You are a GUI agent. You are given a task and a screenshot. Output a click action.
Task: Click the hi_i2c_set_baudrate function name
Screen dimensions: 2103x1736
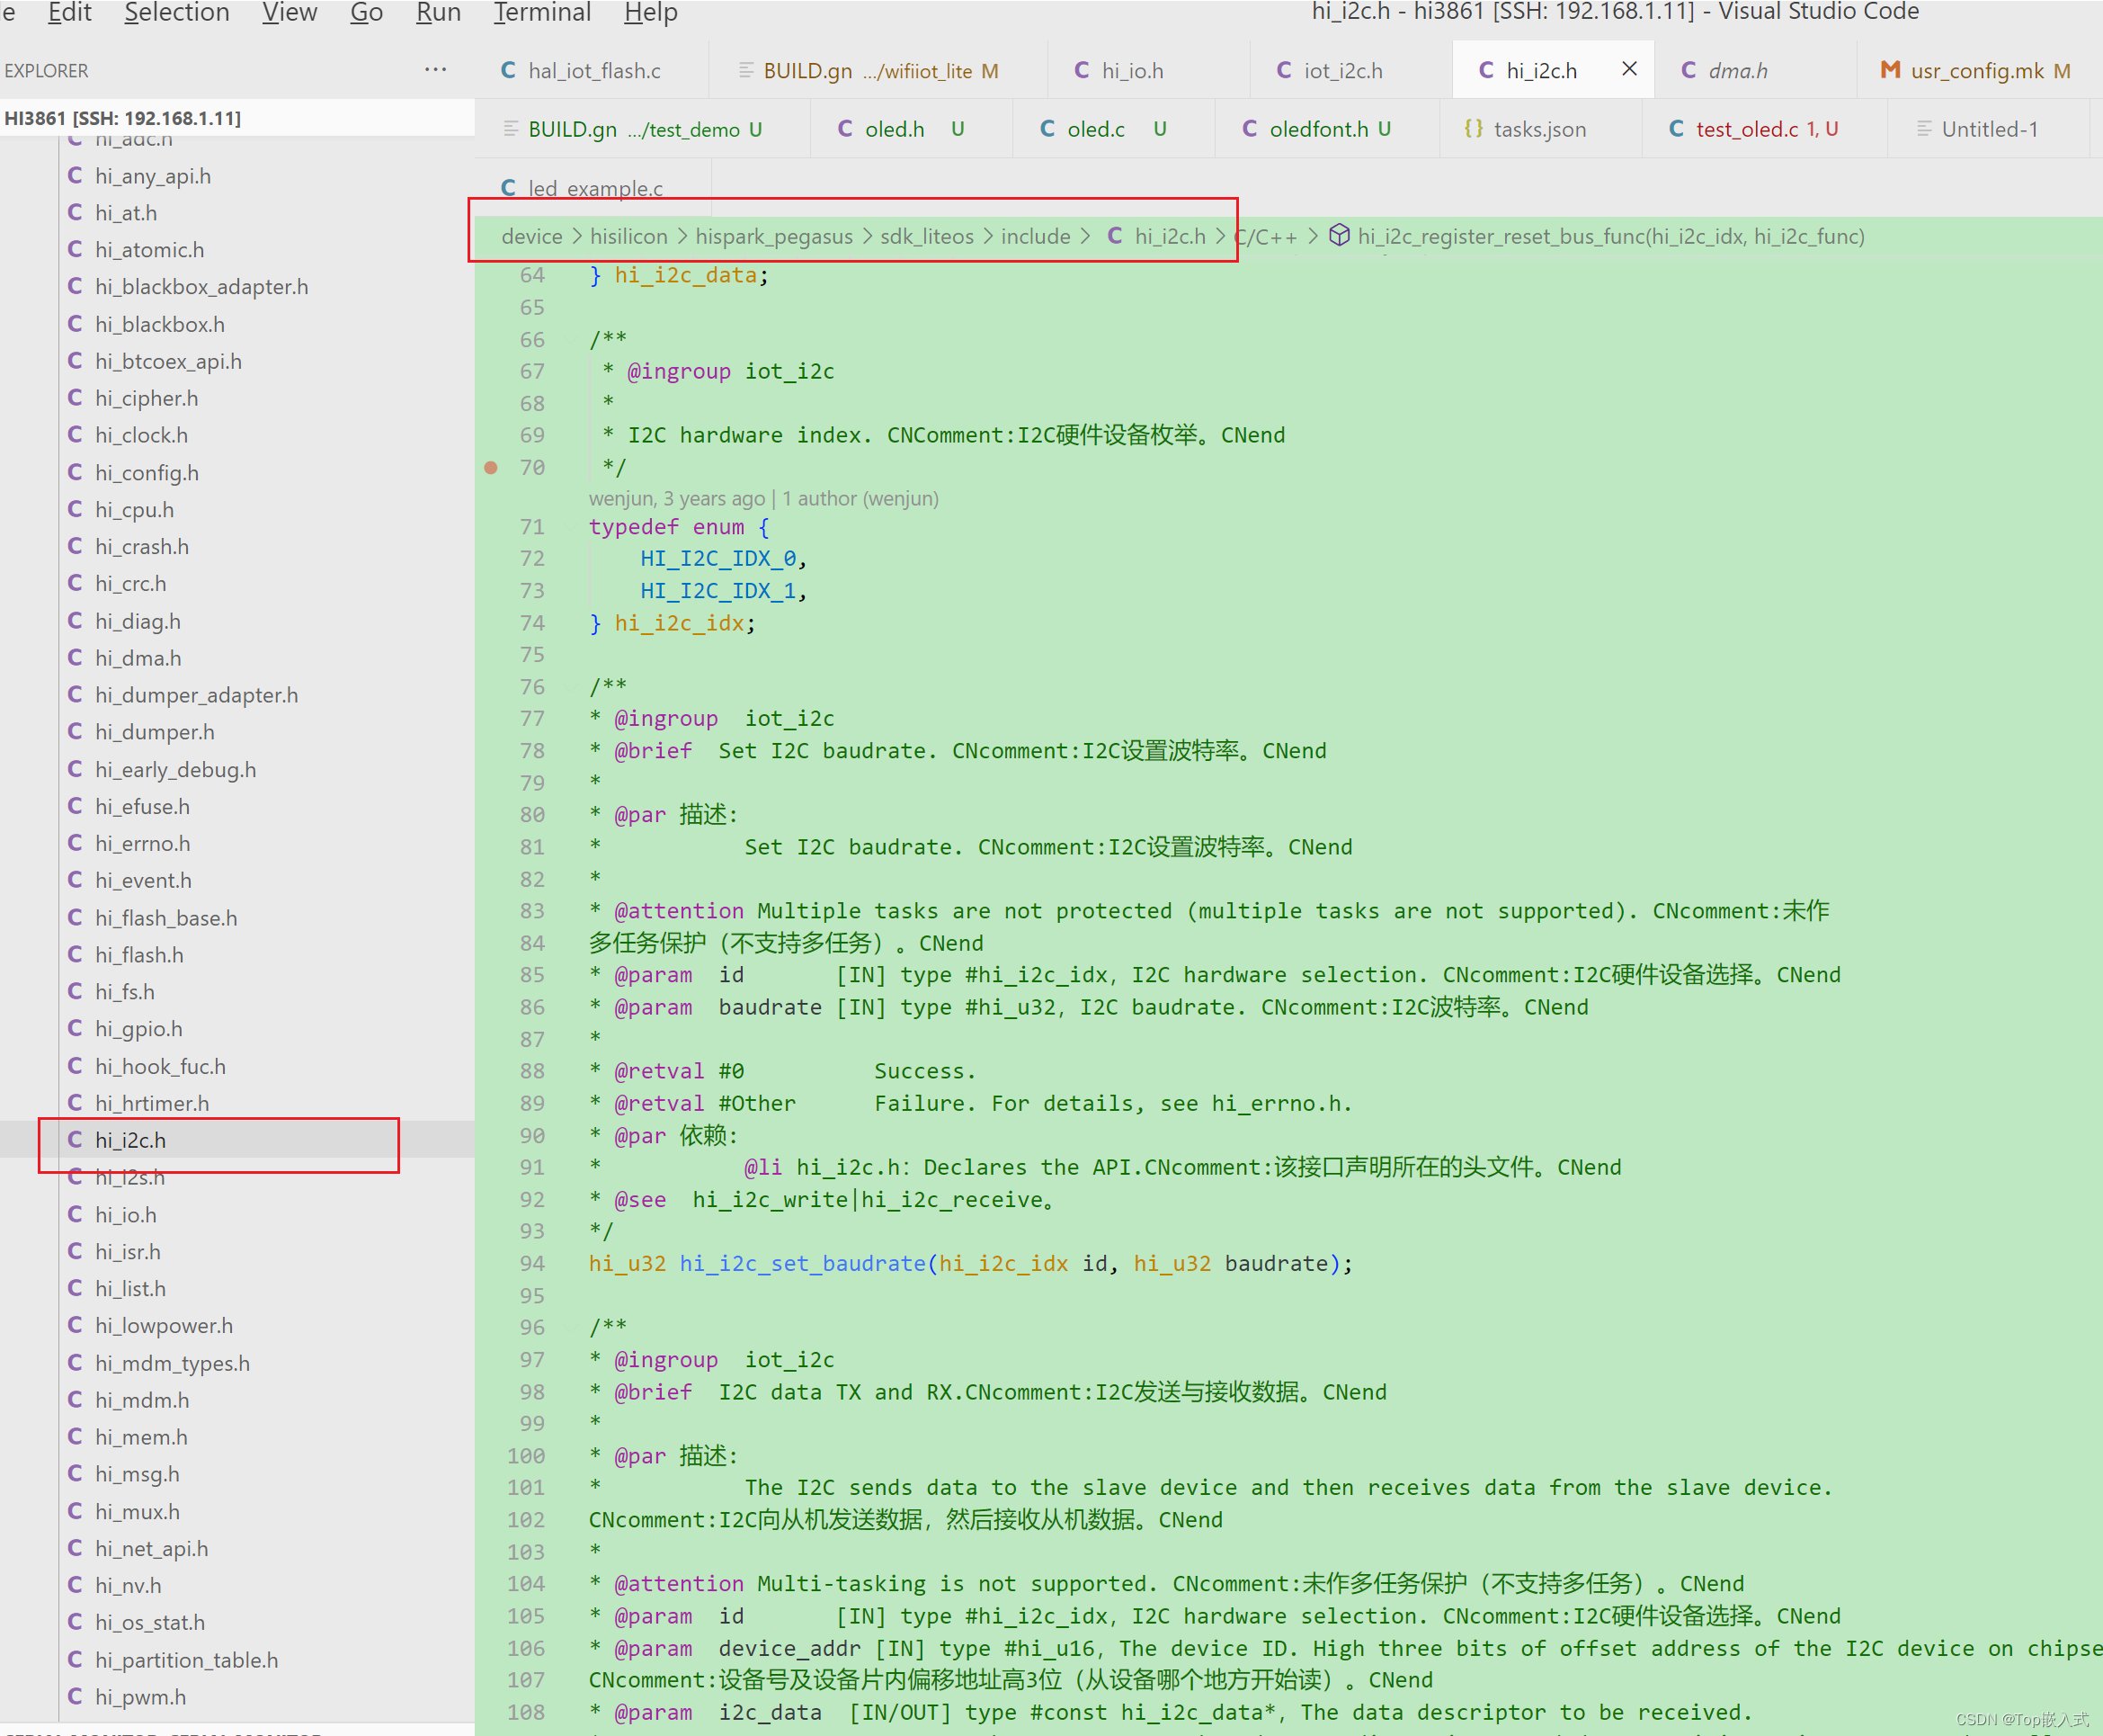(x=803, y=1263)
